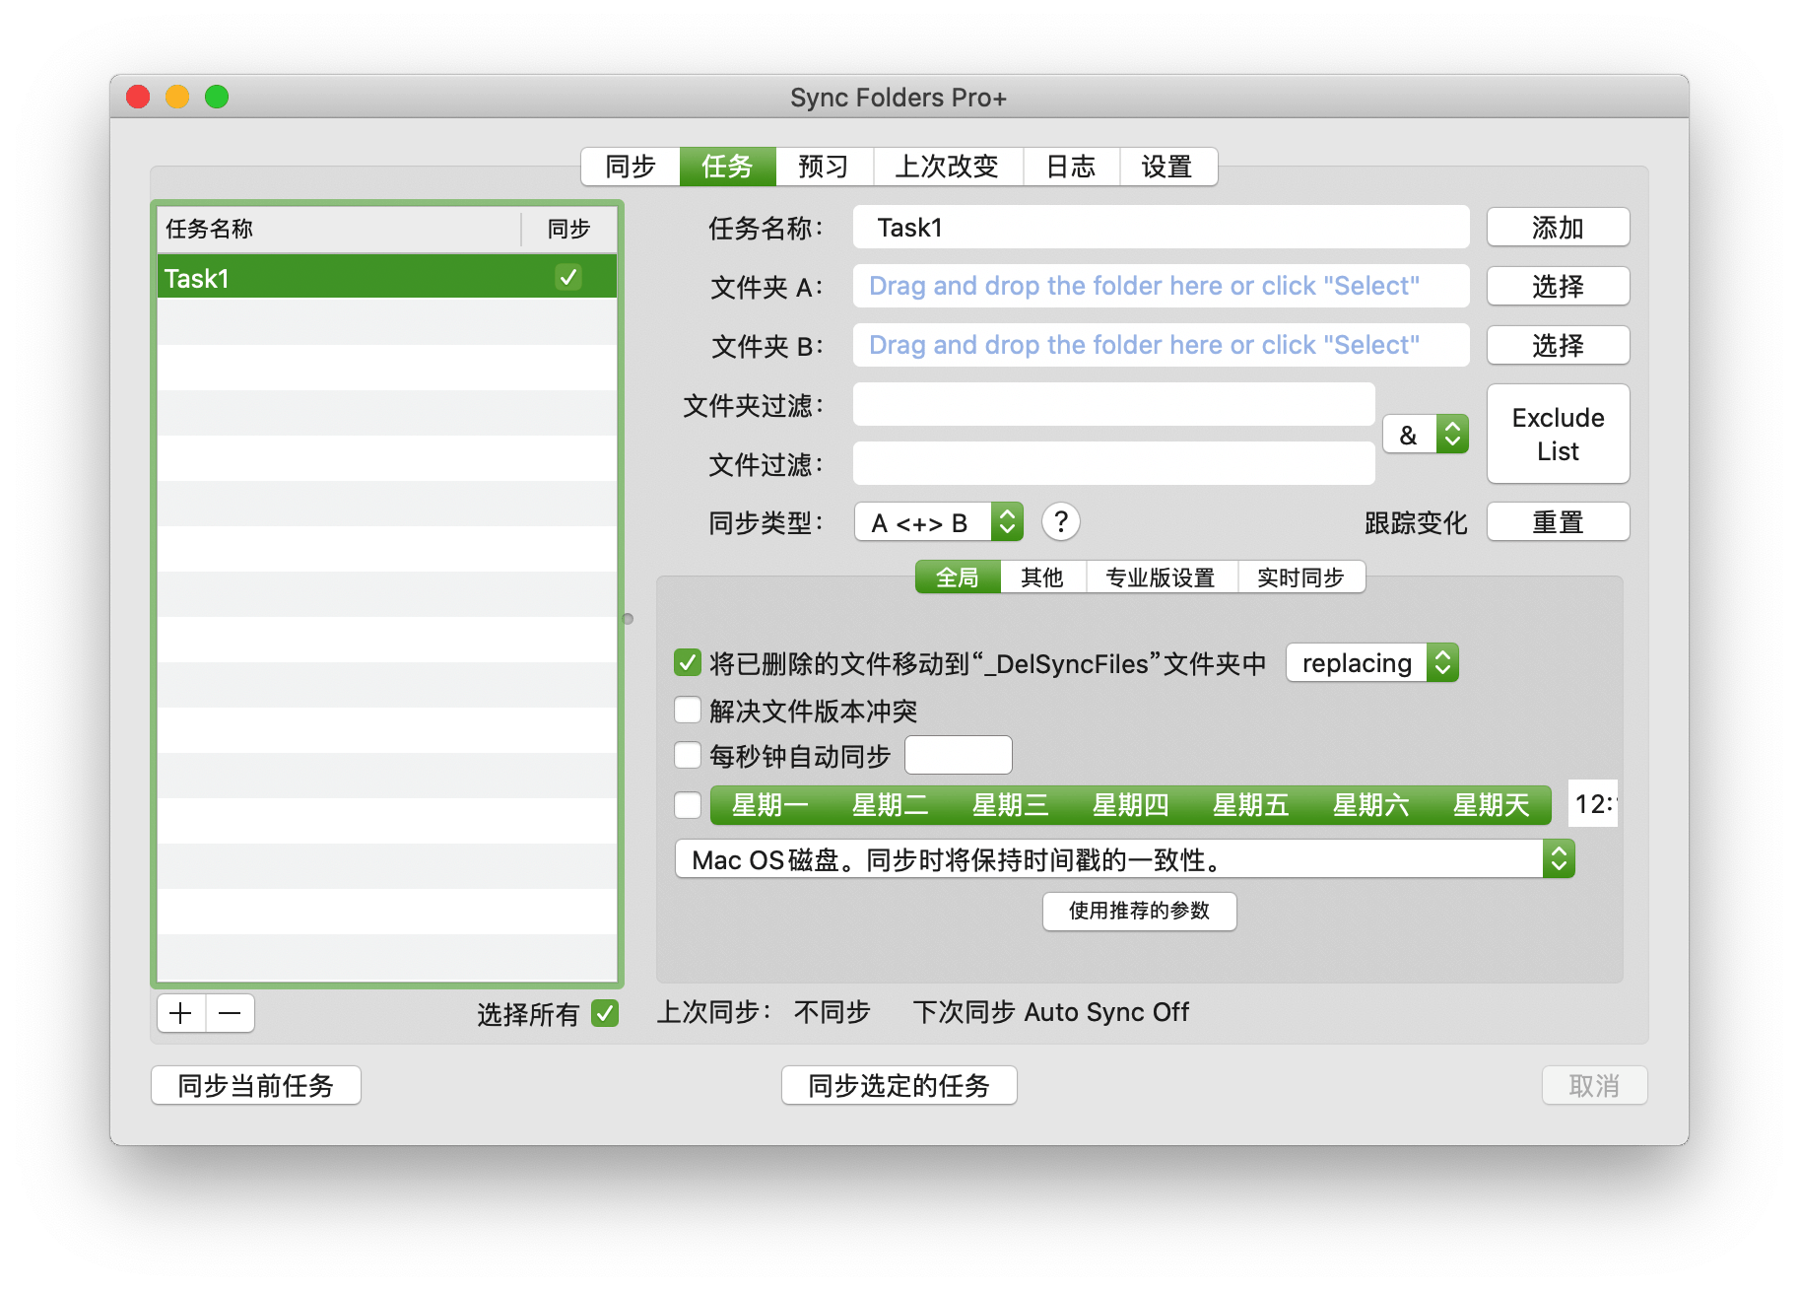Open the A <+> B sync type dropdown
Screen dimensions: 1799x1291
tap(938, 522)
